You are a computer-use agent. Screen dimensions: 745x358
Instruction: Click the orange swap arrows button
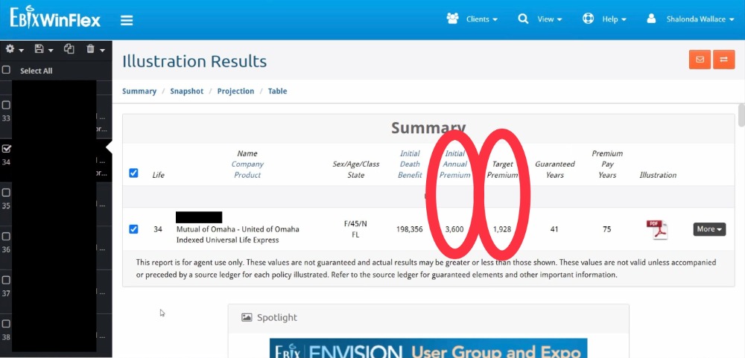[x=723, y=60]
